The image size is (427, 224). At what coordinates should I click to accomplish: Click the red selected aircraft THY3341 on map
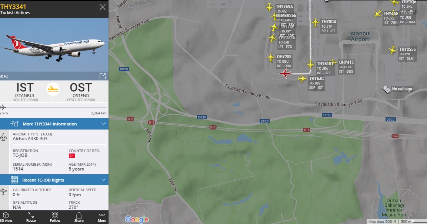click(285, 73)
